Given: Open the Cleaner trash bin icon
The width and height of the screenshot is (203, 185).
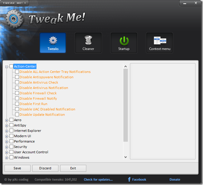Looking at the screenshot, I should [88, 40].
